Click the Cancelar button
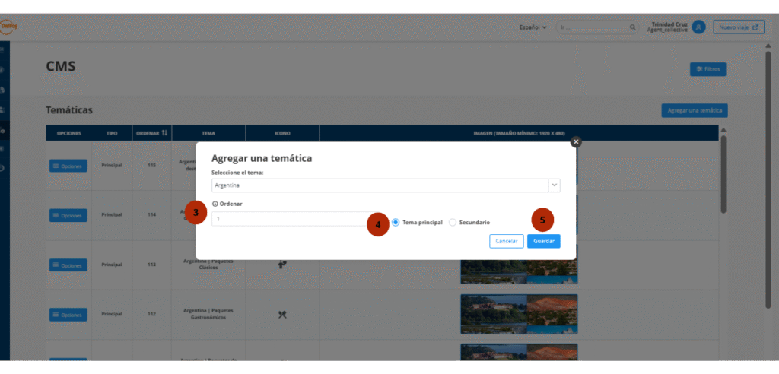This screenshot has width=779, height=374. [506, 241]
